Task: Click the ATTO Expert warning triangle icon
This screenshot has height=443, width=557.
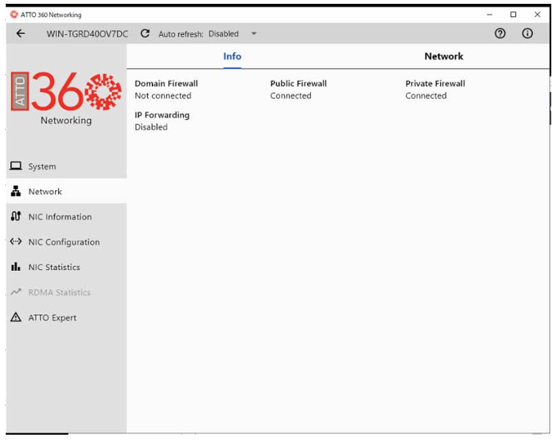Action: [x=15, y=317]
